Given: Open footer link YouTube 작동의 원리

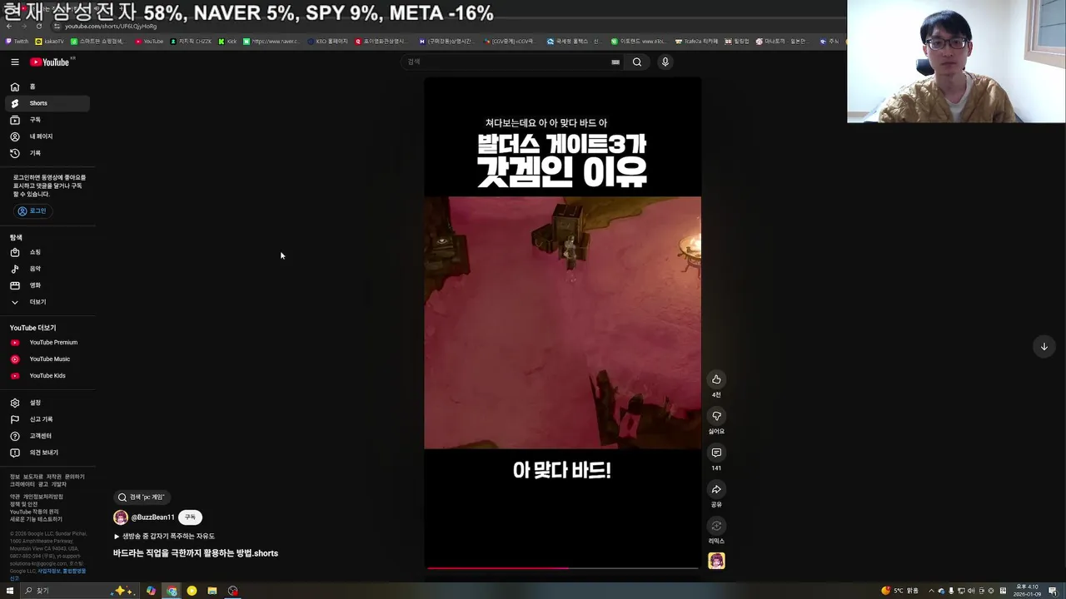Looking at the screenshot, I should tap(34, 512).
